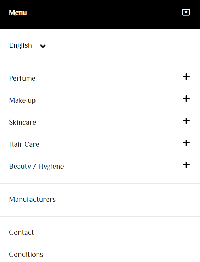Expand the Perfume category plus icon

click(x=186, y=77)
